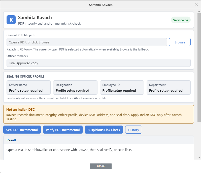Click the "Read-only values mirror" note
201x173 pixels.
click(57, 98)
